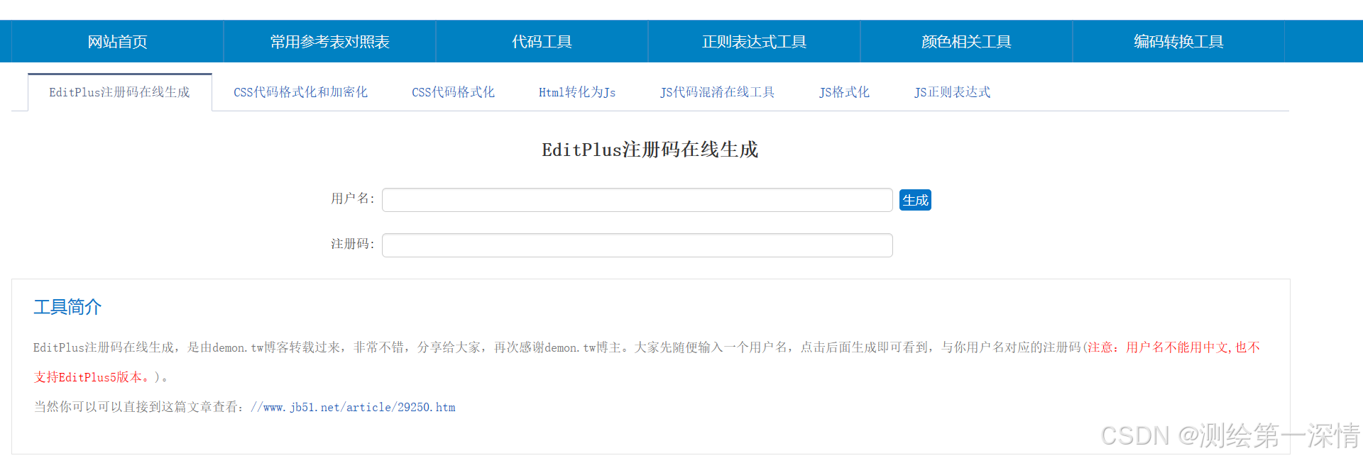Click the 用户名 label
Viewport: 1363px width, 458px height.
point(352,199)
